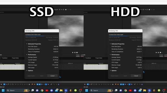This screenshot has width=167, height=93.
Task: Open the Start menu on the HDD-side taskbar
Action: (87, 90)
